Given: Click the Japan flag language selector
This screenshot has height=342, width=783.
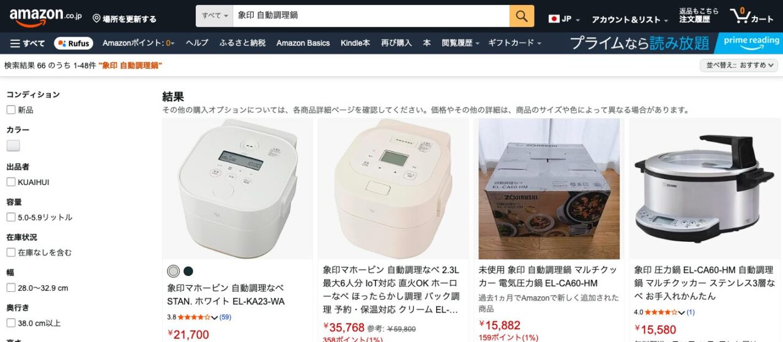Looking at the screenshot, I should click(564, 19).
